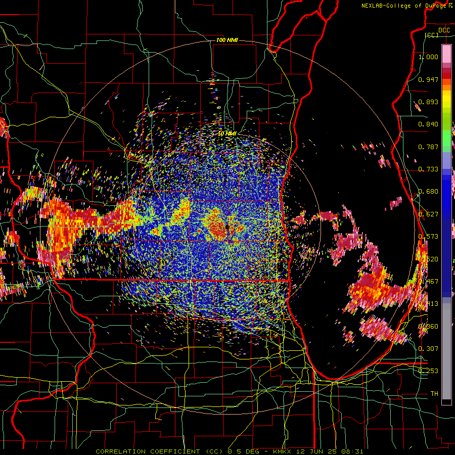Pick the orange swatch on the color bar
The height and width of the screenshot is (455, 455).
coord(446,86)
